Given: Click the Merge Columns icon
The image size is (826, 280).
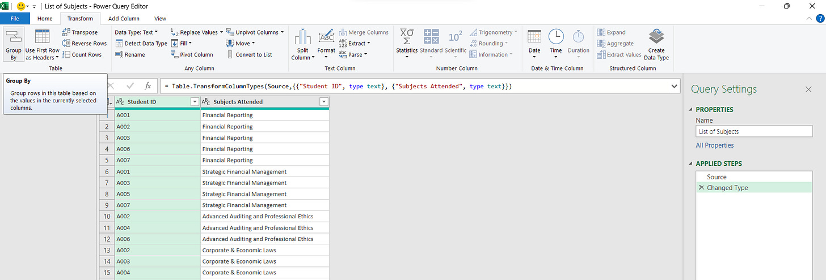Looking at the screenshot, I should (x=343, y=32).
